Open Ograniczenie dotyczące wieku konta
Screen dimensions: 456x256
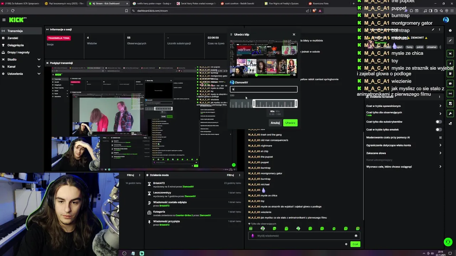[x=404, y=145]
